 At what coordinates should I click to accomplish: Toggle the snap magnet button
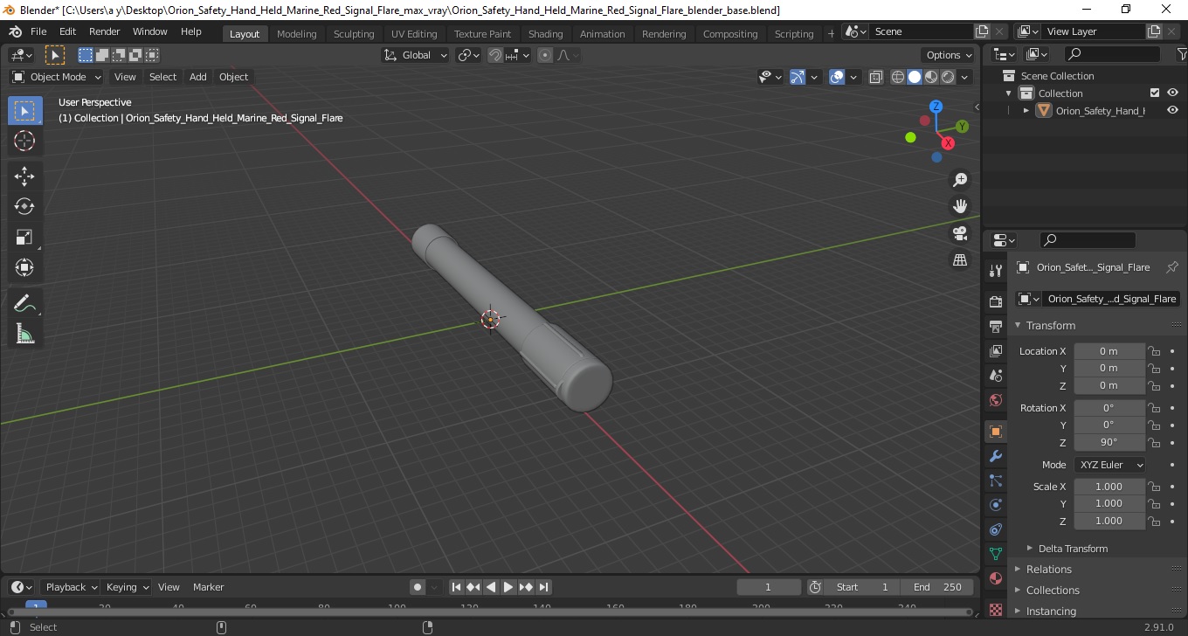pyautogui.click(x=495, y=55)
